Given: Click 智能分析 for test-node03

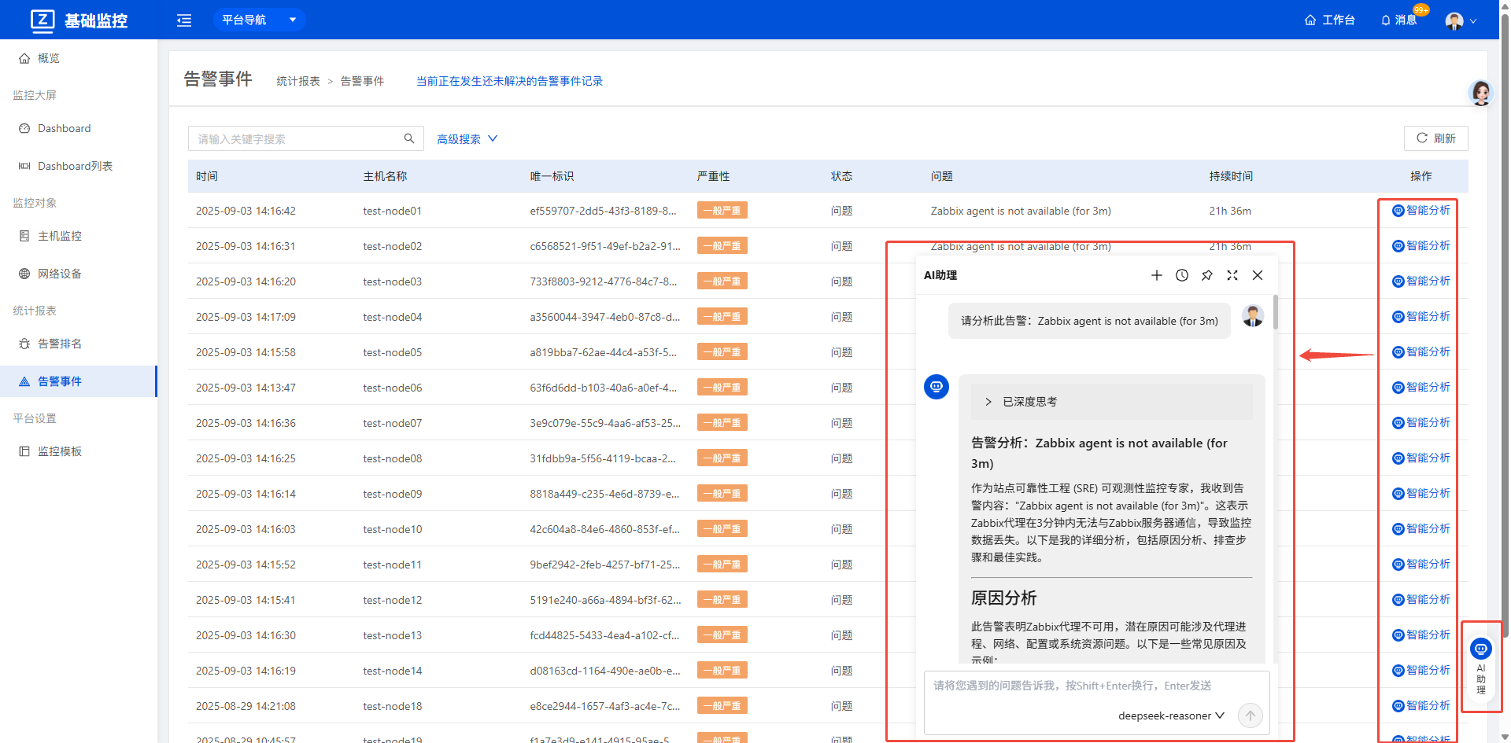Looking at the screenshot, I should point(1421,281).
